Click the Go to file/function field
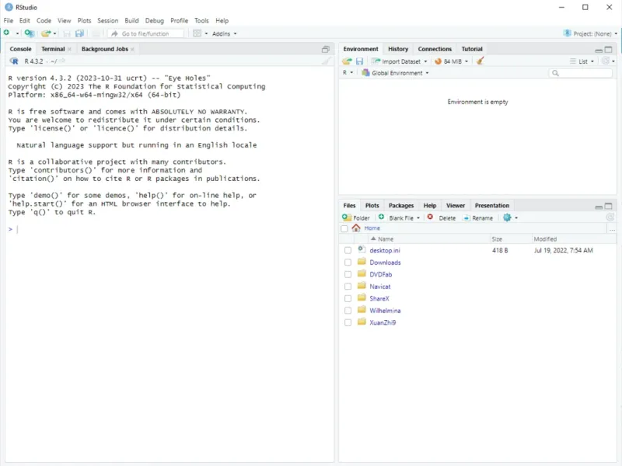This screenshot has height=466, width=622. [145, 33]
